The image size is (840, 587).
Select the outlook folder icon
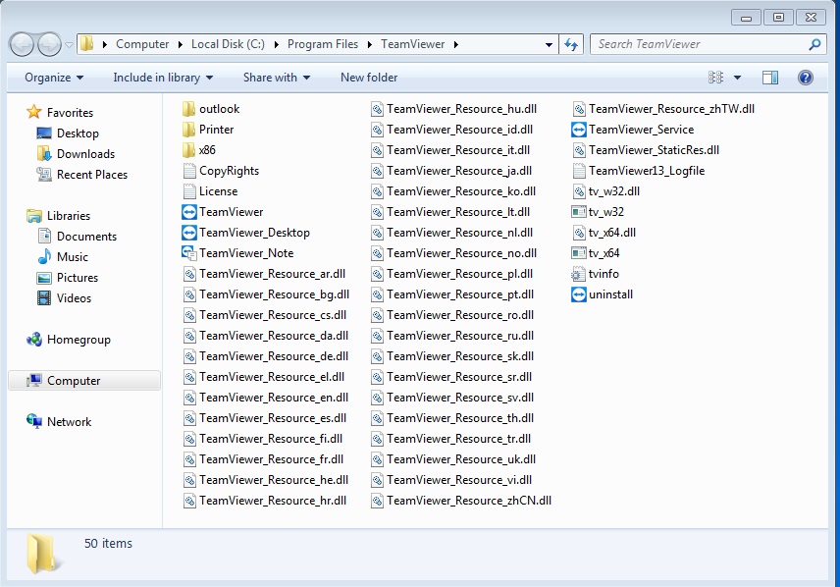click(188, 109)
